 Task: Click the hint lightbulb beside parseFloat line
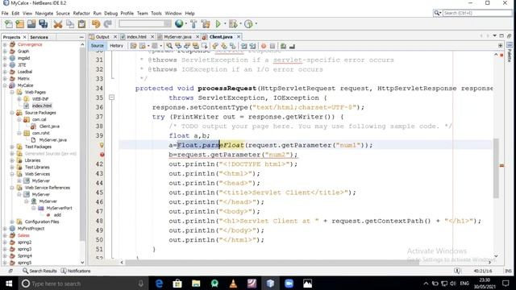102,145
